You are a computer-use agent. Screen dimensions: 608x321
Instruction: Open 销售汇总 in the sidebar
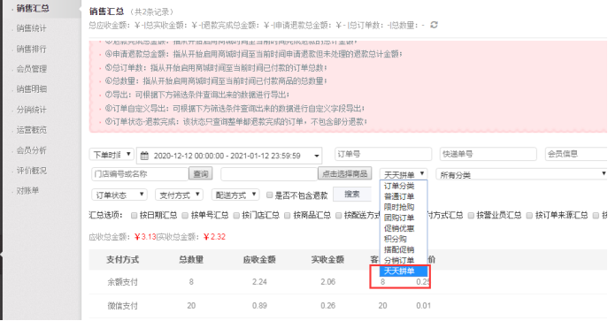[x=33, y=8]
